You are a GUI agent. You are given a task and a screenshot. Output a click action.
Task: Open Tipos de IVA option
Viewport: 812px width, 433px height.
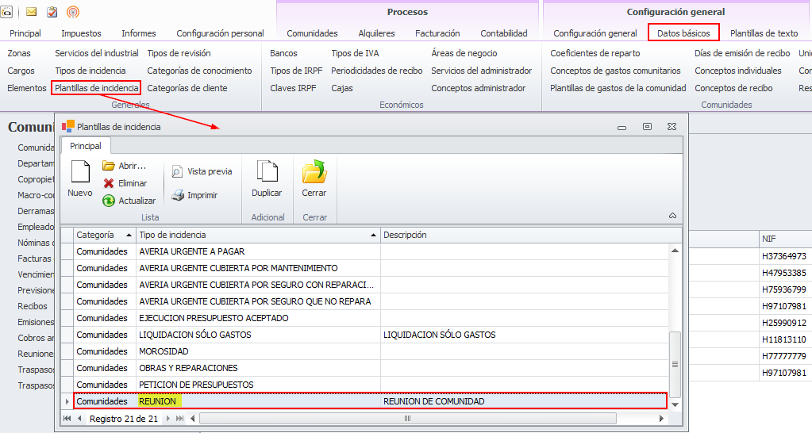(x=356, y=53)
